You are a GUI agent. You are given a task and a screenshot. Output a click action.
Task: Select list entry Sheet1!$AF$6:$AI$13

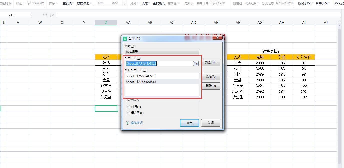pos(162,82)
